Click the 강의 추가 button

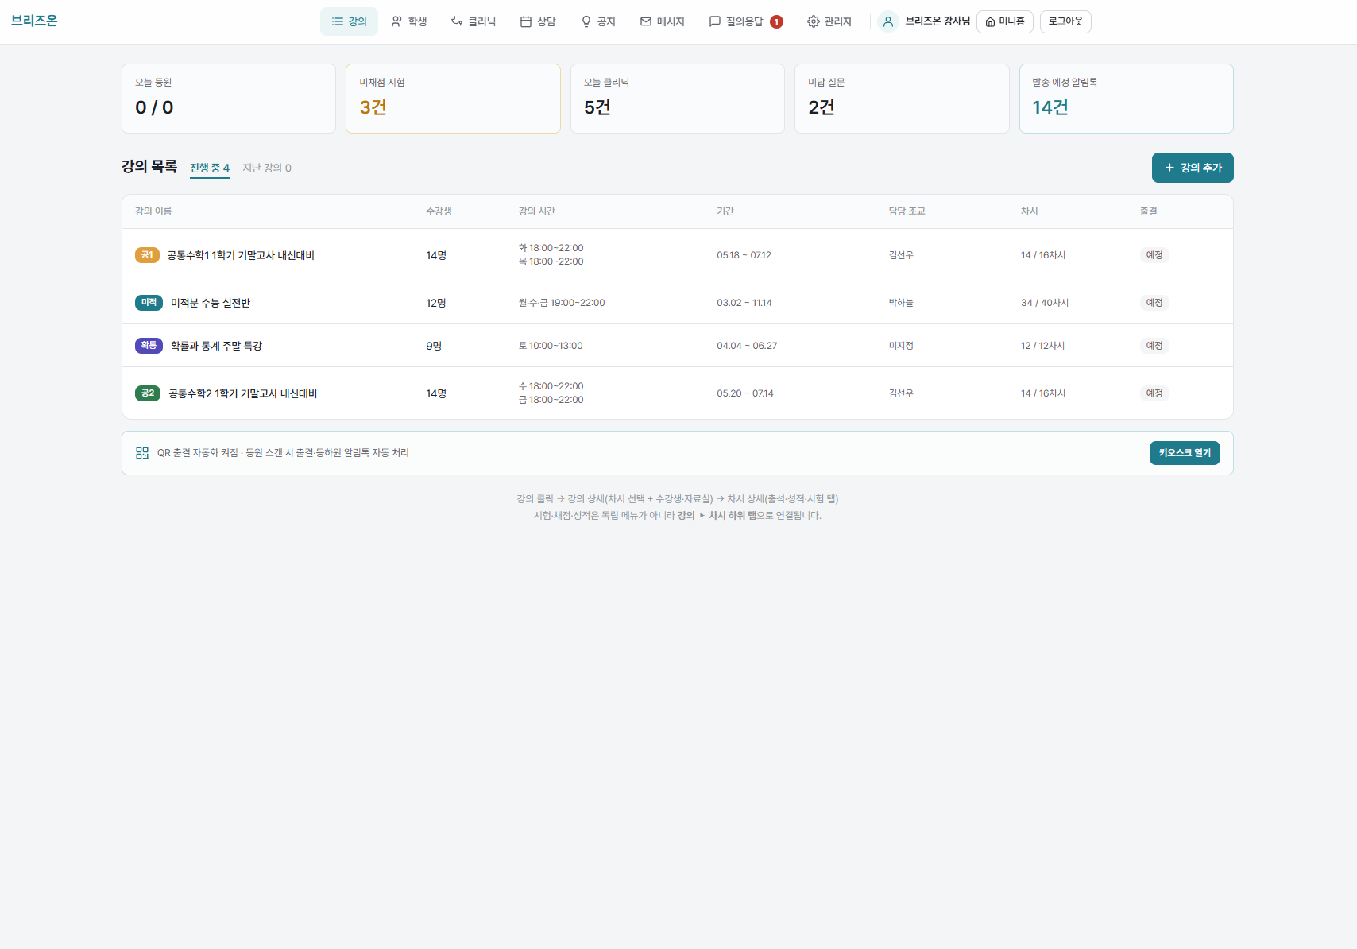click(x=1193, y=168)
